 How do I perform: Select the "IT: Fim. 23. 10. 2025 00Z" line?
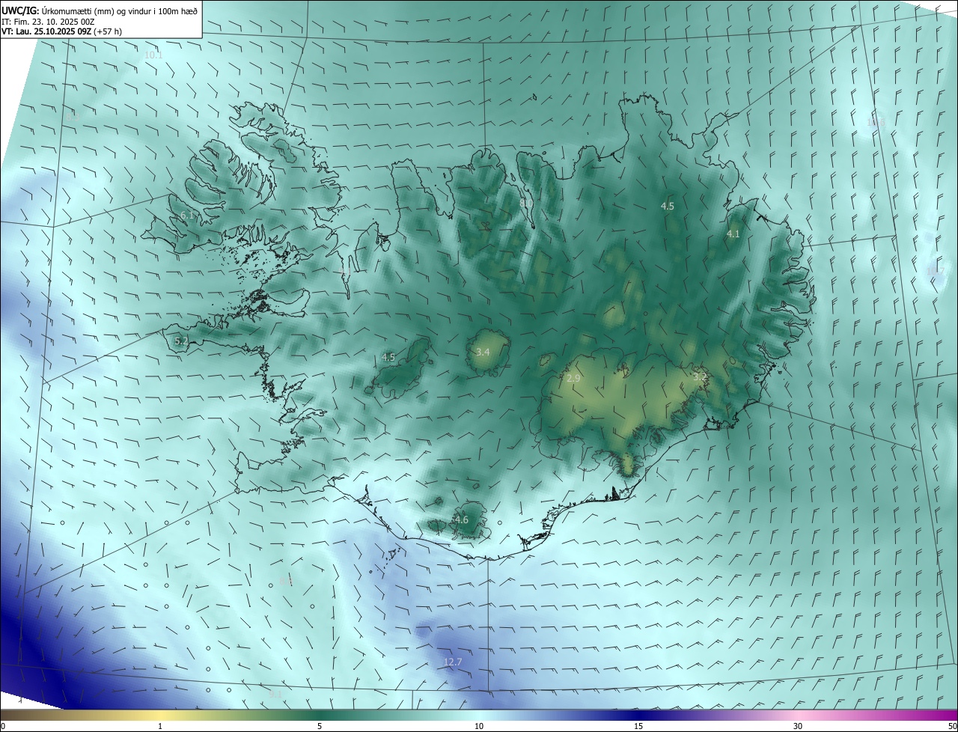48,21
